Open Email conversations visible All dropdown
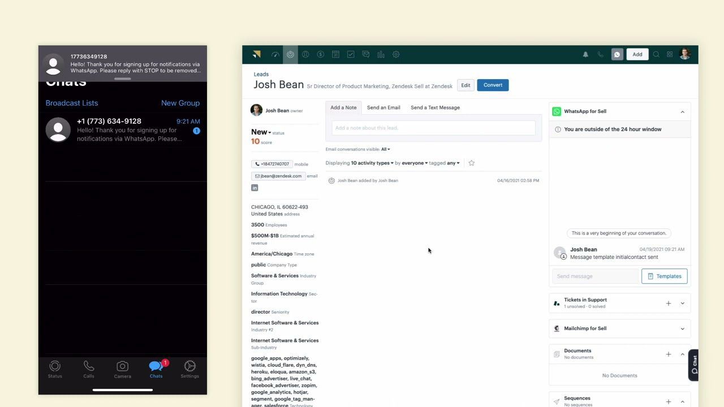 click(385, 149)
